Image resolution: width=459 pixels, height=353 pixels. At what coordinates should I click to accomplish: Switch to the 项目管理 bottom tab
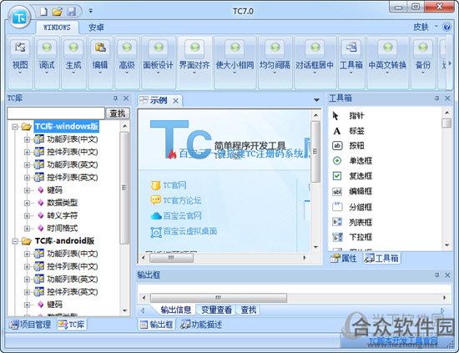pyautogui.click(x=30, y=325)
